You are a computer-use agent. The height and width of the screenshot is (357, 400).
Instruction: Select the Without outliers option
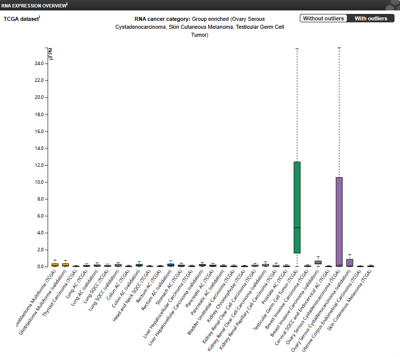(324, 18)
